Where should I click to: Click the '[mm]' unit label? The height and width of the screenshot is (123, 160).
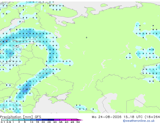(x=28, y=117)
